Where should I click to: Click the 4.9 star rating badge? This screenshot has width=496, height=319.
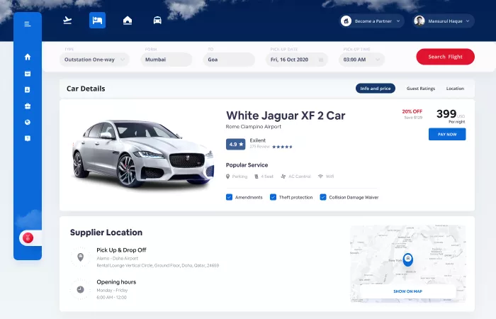236,145
